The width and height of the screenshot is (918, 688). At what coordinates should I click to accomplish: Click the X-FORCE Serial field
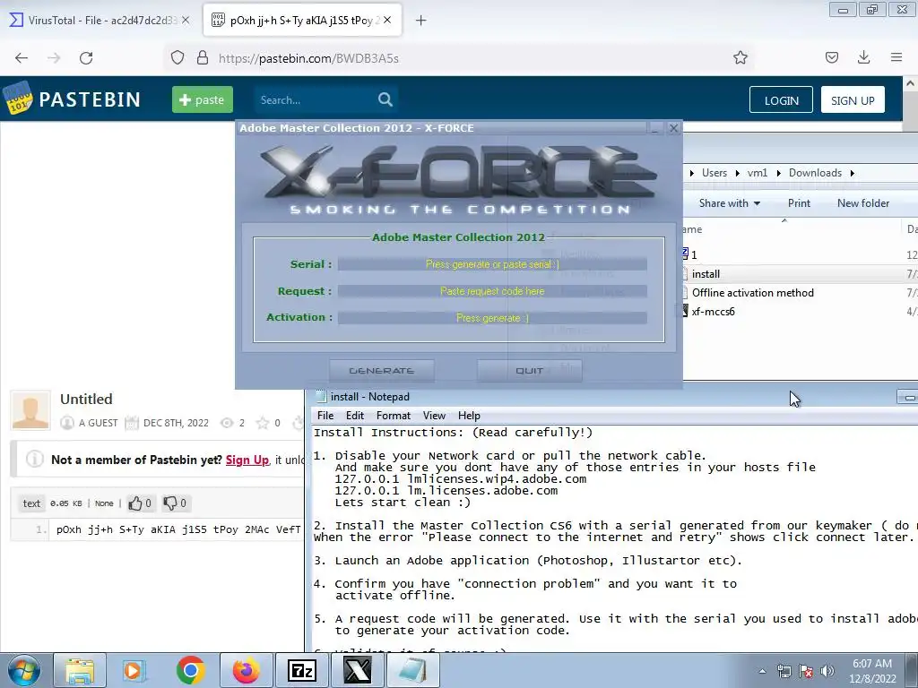(492, 264)
